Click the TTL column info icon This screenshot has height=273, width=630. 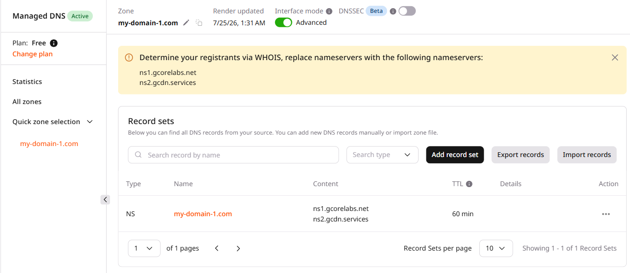point(469,184)
